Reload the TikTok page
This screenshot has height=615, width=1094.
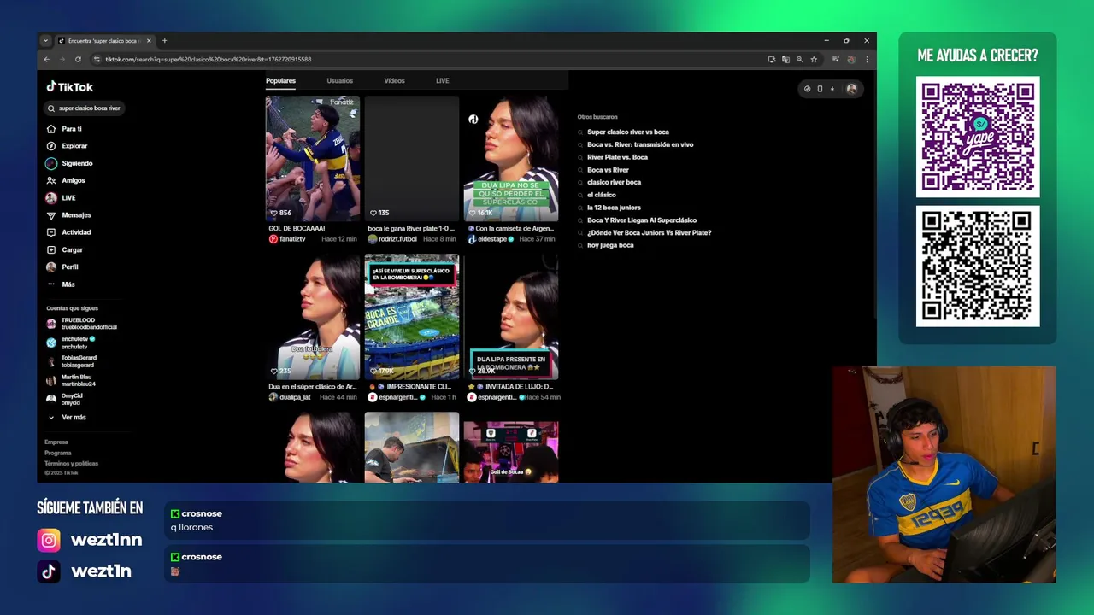pos(78,59)
